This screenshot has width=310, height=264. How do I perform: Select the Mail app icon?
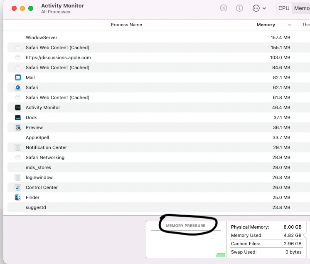18,77
